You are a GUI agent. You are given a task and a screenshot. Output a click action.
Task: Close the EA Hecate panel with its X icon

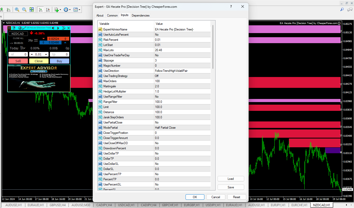[68, 28]
